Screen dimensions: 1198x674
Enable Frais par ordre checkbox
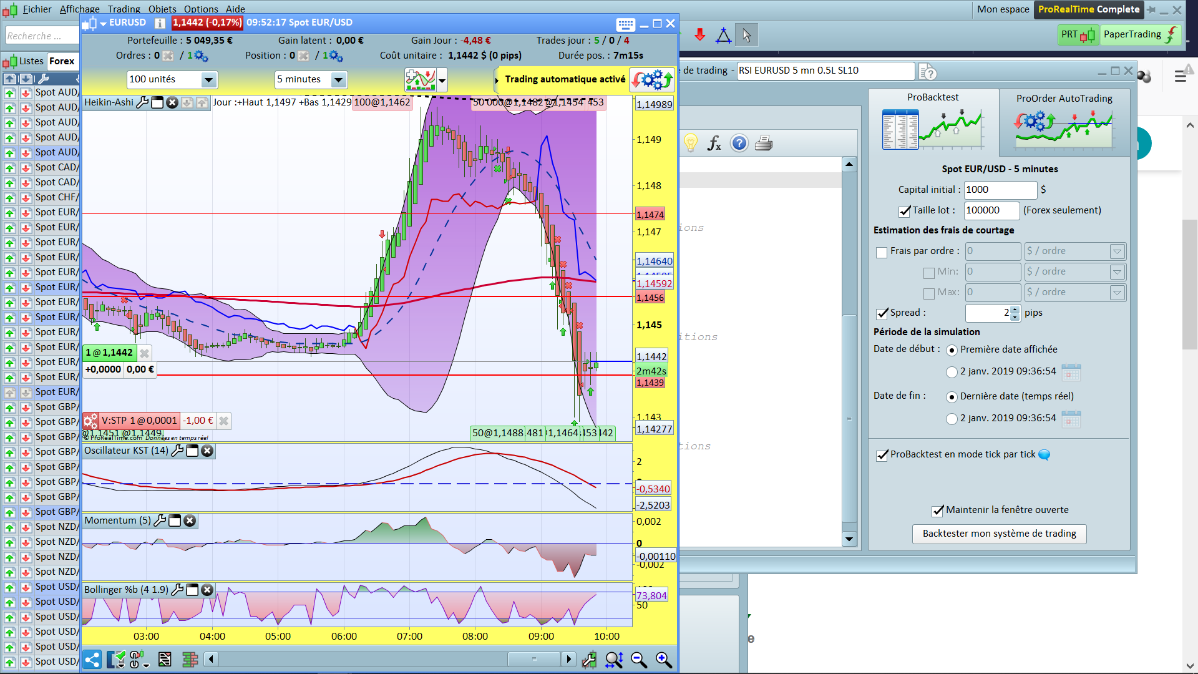pos(882,252)
